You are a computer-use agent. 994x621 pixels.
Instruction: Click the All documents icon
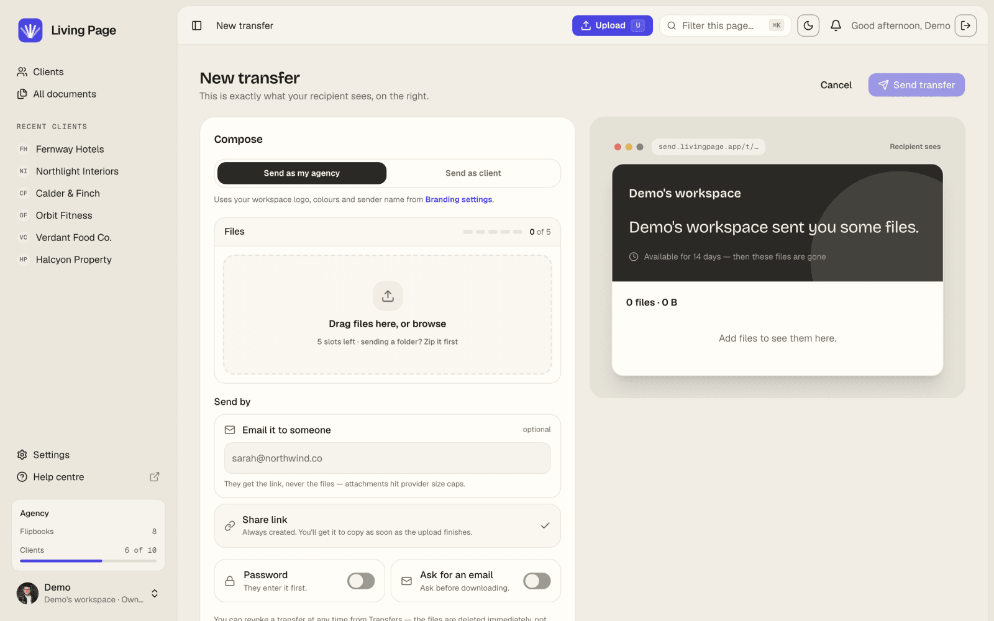click(22, 94)
